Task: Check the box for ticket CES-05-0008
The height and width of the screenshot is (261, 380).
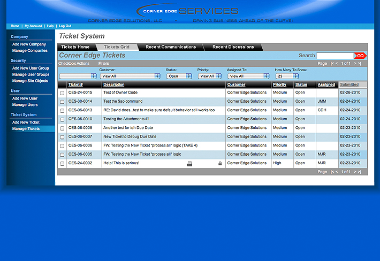Action: tap(62, 128)
